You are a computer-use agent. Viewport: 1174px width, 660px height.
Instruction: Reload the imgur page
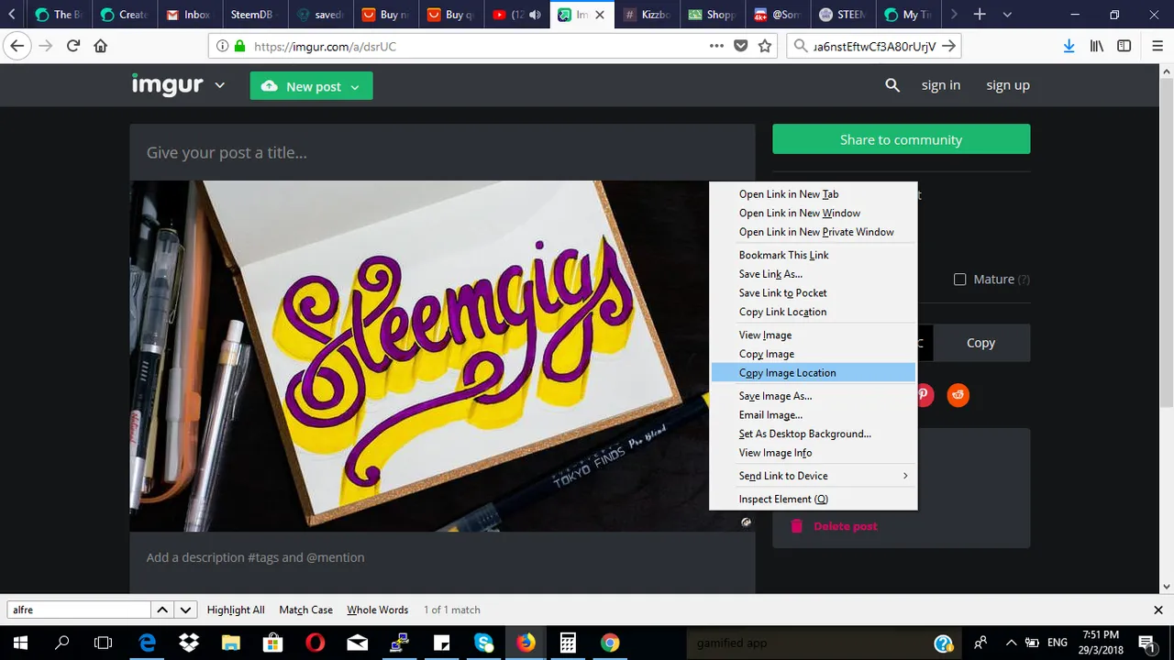point(73,46)
